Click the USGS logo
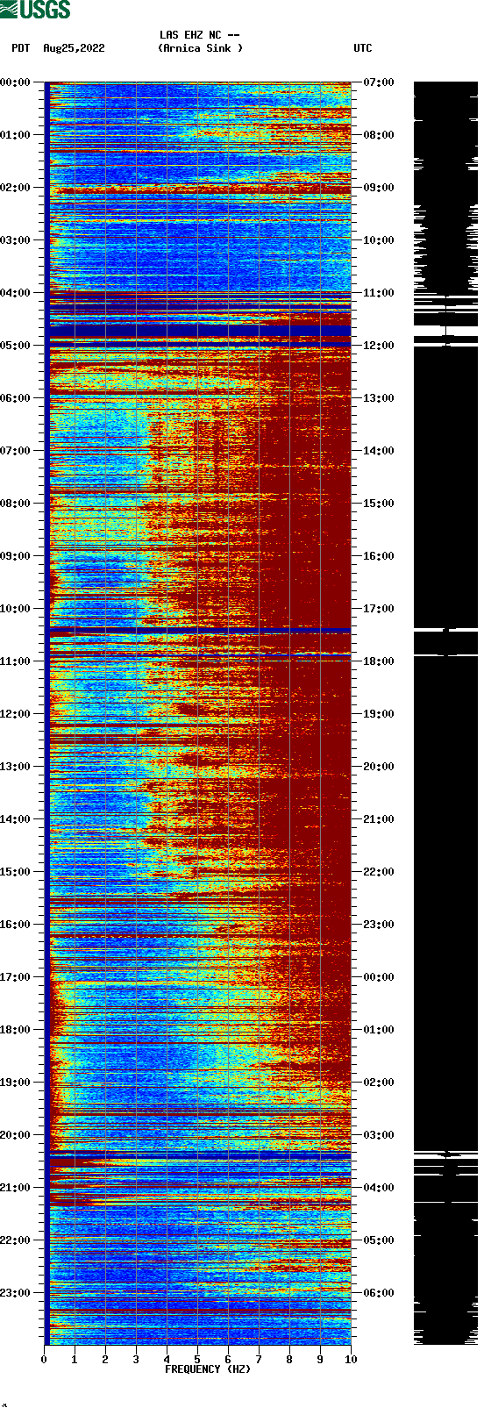Screen dimensions: 484x1415 pos(35,10)
